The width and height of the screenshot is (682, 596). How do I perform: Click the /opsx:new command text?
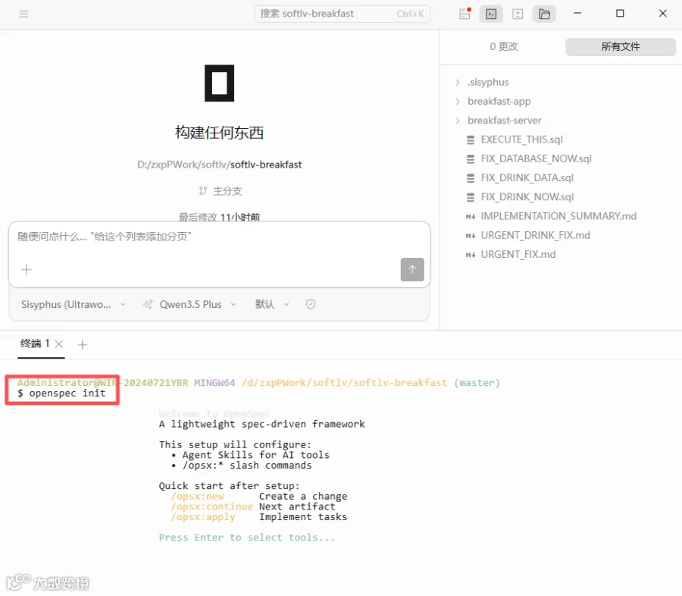(x=197, y=497)
